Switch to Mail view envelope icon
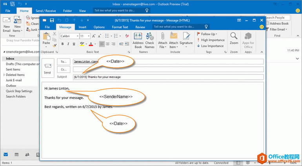The height and width of the screenshot is (166, 302). (6, 155)
